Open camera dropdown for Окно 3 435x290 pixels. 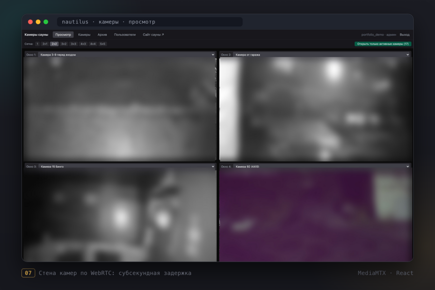coord(127,166)
